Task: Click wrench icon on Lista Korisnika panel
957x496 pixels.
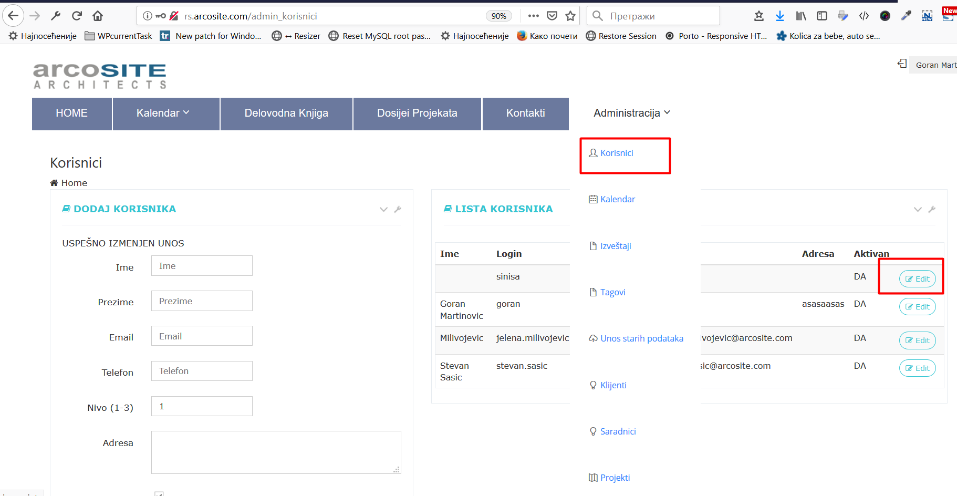Action: tap(932, 209)
